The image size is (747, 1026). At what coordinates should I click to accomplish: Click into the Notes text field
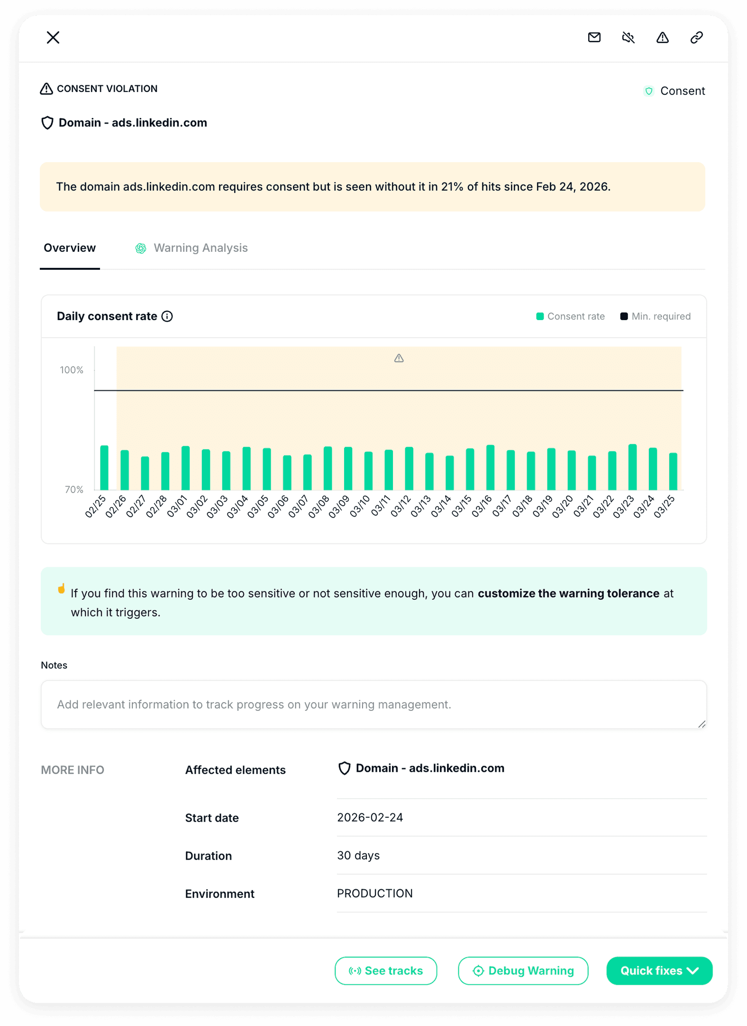click(x=373, y=705)
